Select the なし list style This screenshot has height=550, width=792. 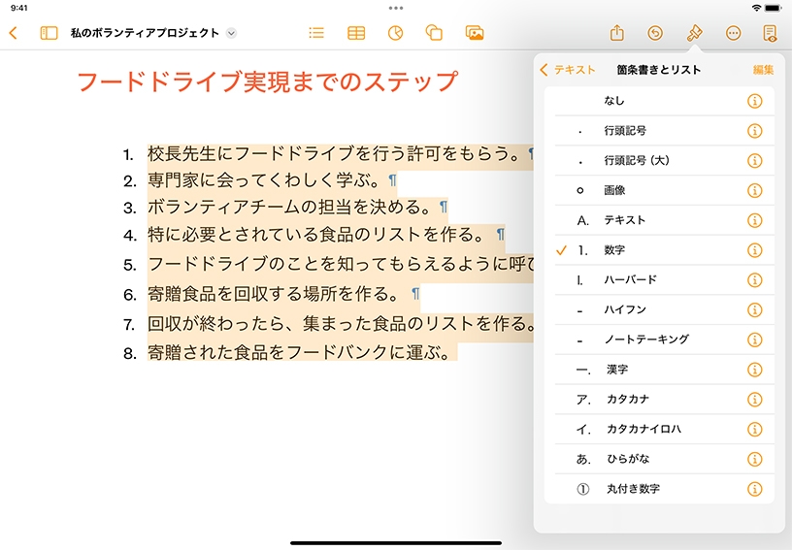tap(613, 101)
